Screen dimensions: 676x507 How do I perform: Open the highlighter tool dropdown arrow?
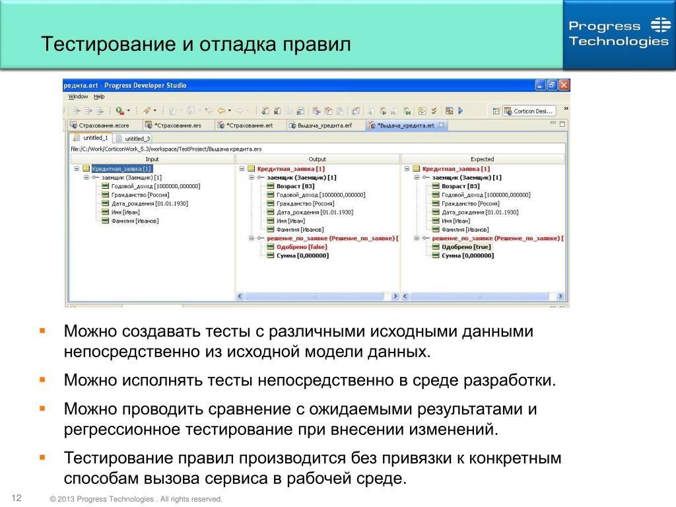(x=154, y=111)
